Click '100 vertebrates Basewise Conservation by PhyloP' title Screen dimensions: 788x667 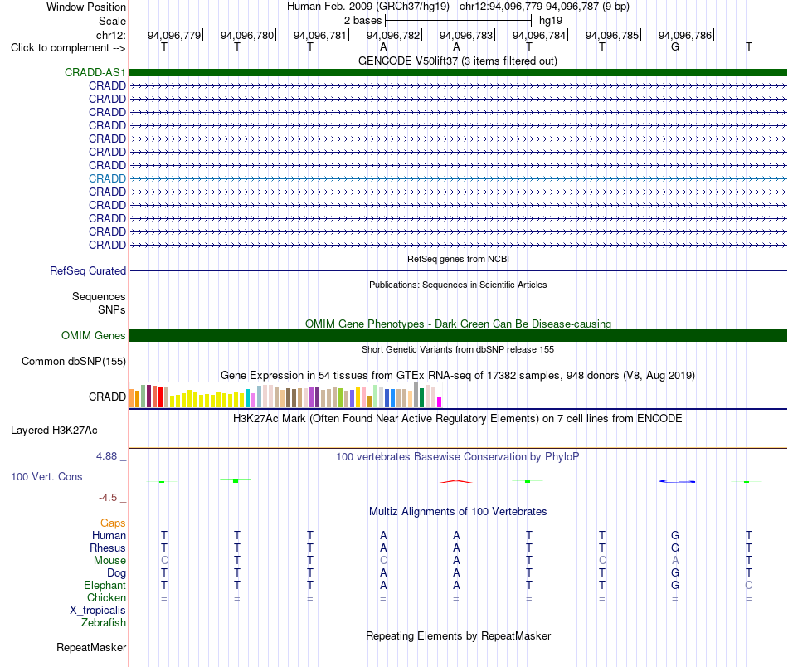pyautogui.click(x=458, y=457)
